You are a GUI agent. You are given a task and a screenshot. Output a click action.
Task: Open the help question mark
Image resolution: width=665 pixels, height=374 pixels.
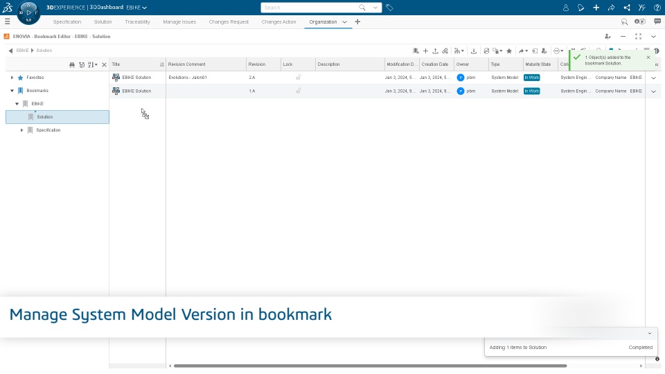point(657,8)
